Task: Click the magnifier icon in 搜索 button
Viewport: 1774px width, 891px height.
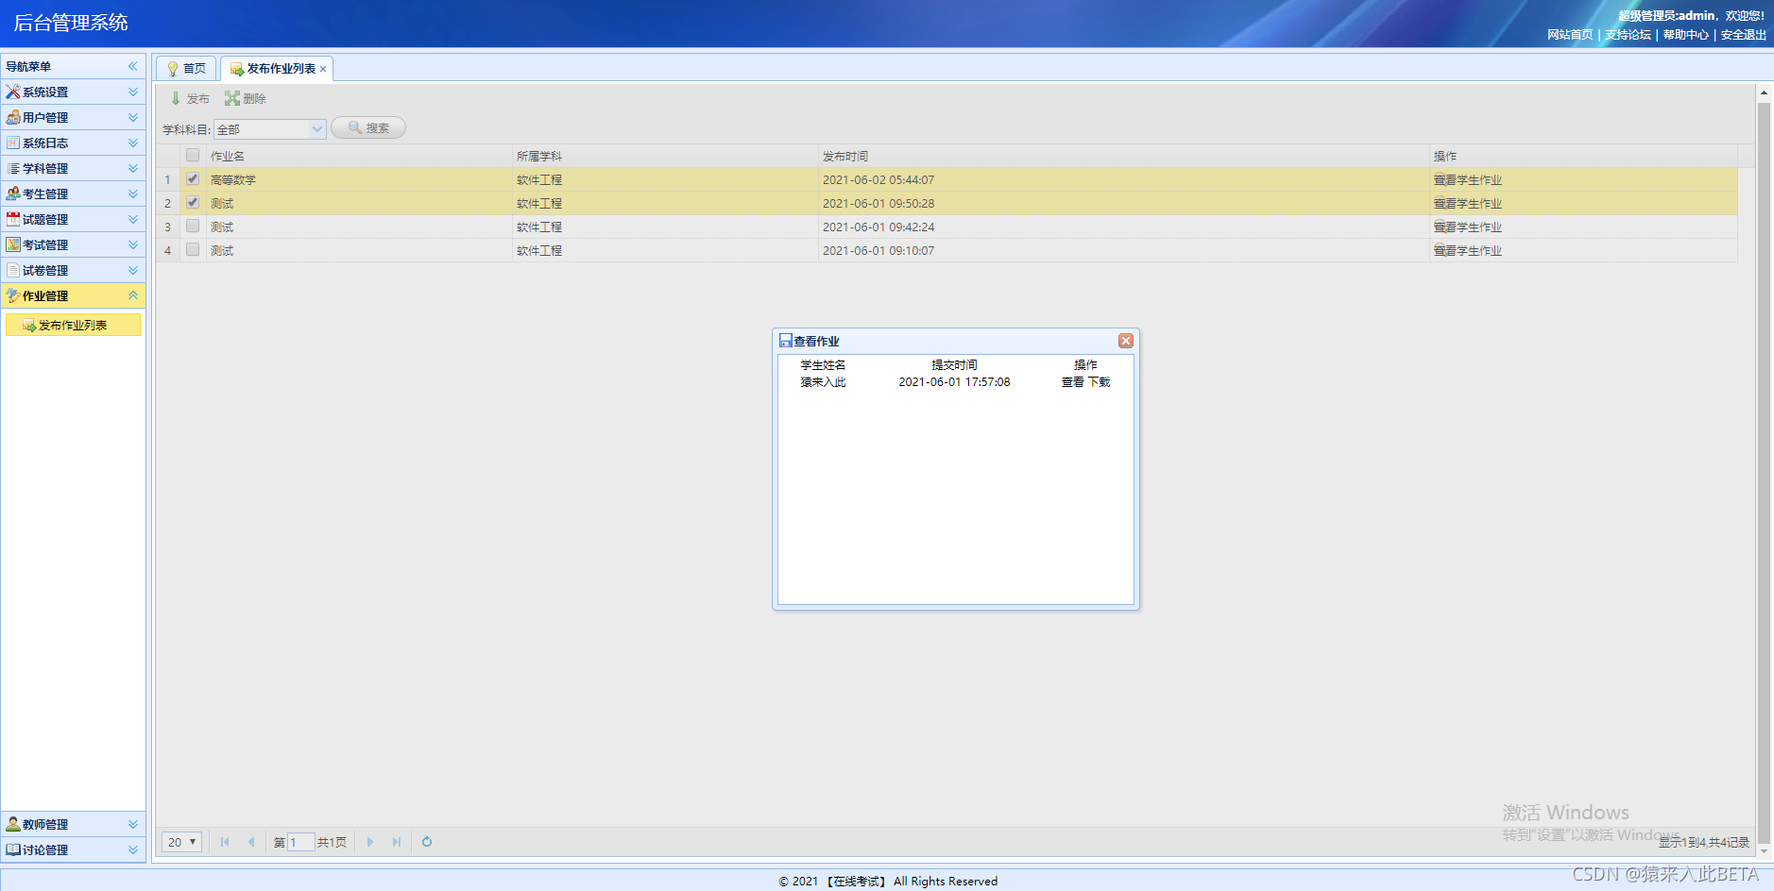Action: point(355,127)
